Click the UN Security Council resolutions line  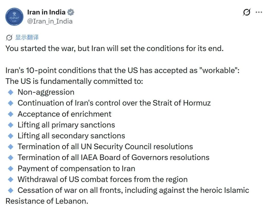click(105, 147)
